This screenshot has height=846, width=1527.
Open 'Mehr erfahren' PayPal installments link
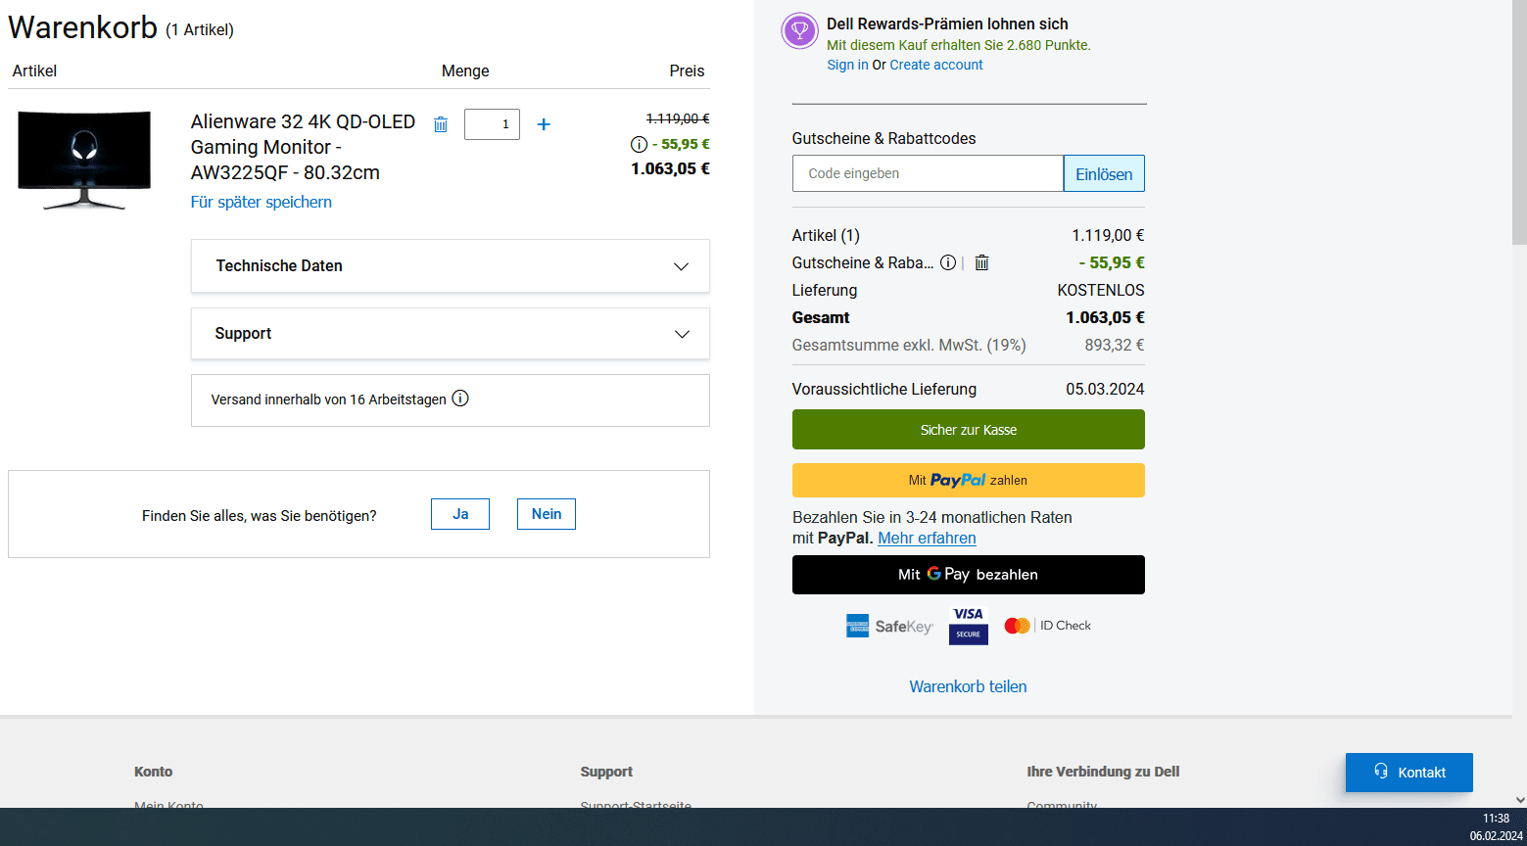[927, 538]
